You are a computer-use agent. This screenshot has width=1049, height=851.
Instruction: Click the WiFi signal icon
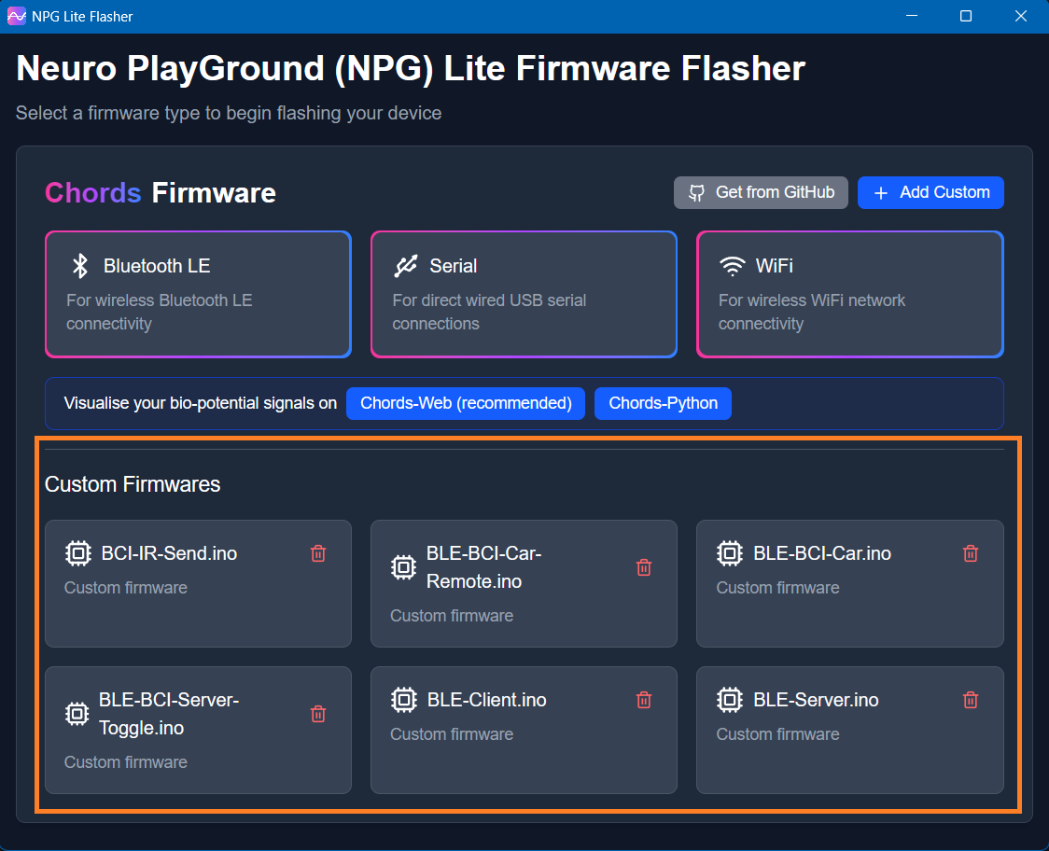(x=732, y=266)
